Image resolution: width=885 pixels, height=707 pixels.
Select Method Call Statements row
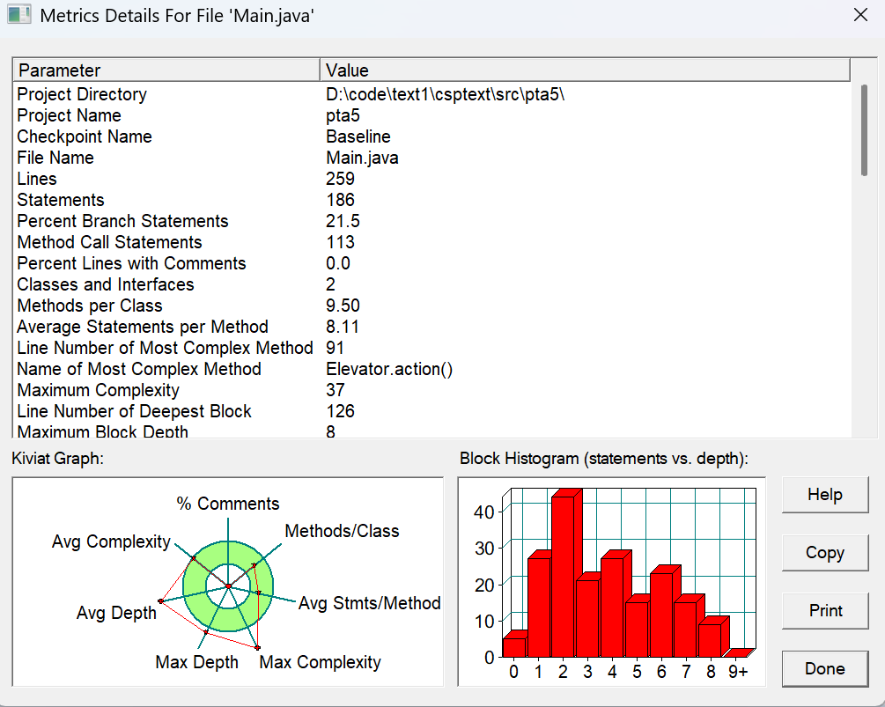pos(431,242)
